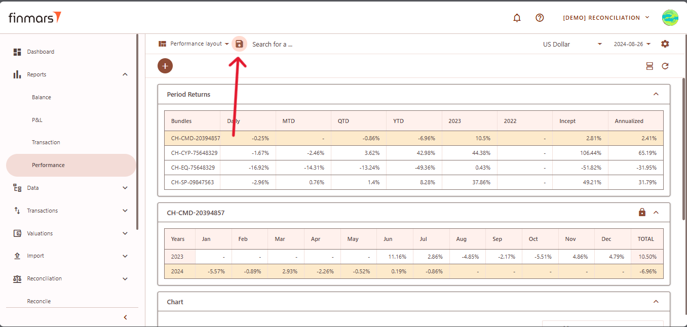This screenshot has width=687, height=327.
Task: Open the Balance report page
Action: point(42,97)
